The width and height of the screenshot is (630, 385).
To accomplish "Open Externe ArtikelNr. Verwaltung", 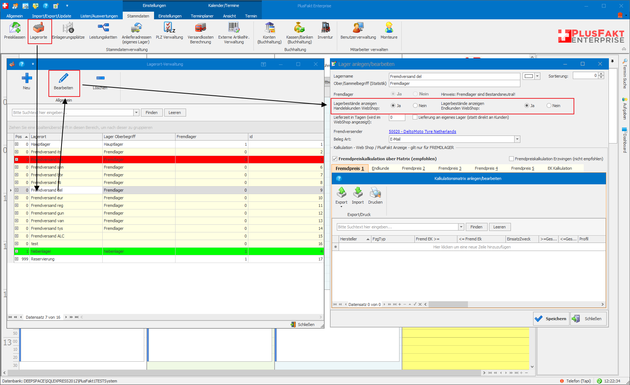I will click(x=234, y=33).
